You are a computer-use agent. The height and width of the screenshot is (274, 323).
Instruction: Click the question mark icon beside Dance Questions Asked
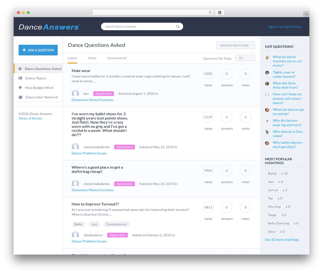pos(20,69)
